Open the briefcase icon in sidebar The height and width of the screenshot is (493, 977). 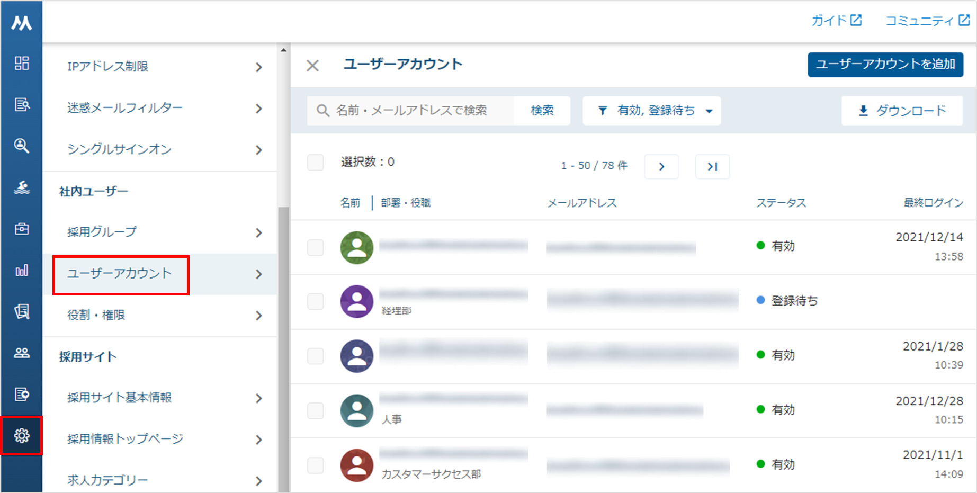[x=22, y=229]
